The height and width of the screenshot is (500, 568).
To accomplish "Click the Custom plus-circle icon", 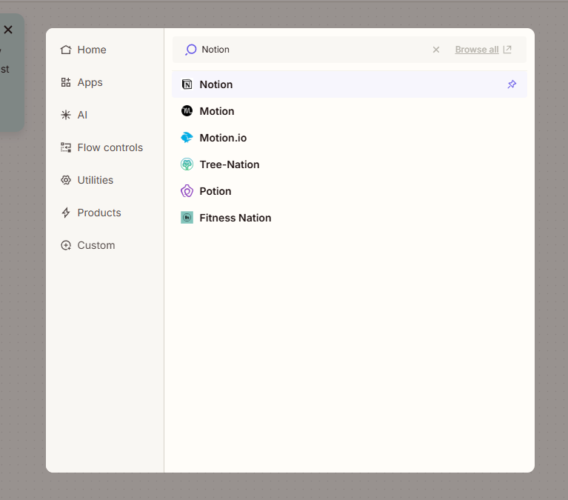I will [66, 245].
